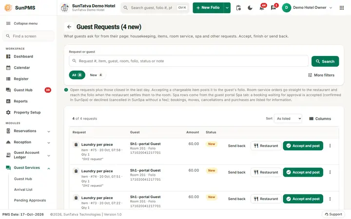Click laundry item icon for request #73

76,198
